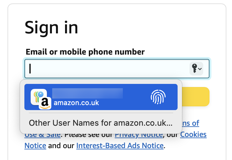
Task: Open the Notice link on the last line
Action: pyautogui.click(x=35, y=146)
